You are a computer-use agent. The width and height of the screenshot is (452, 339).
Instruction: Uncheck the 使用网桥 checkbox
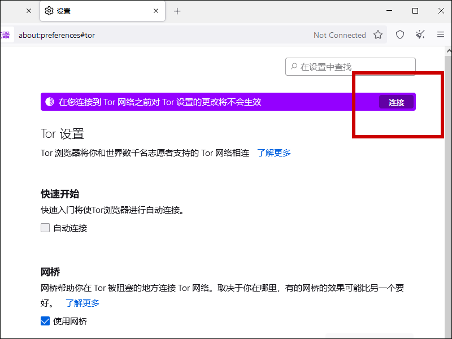(x=45, y=321)
